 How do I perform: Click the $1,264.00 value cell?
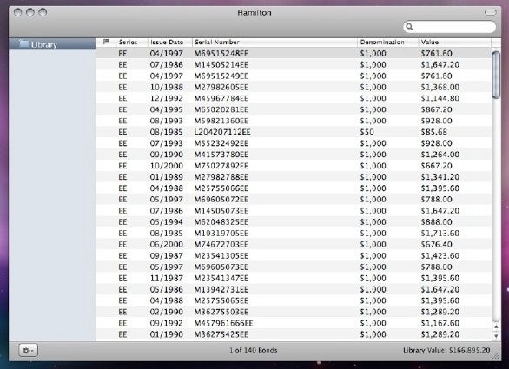point(440,155)
